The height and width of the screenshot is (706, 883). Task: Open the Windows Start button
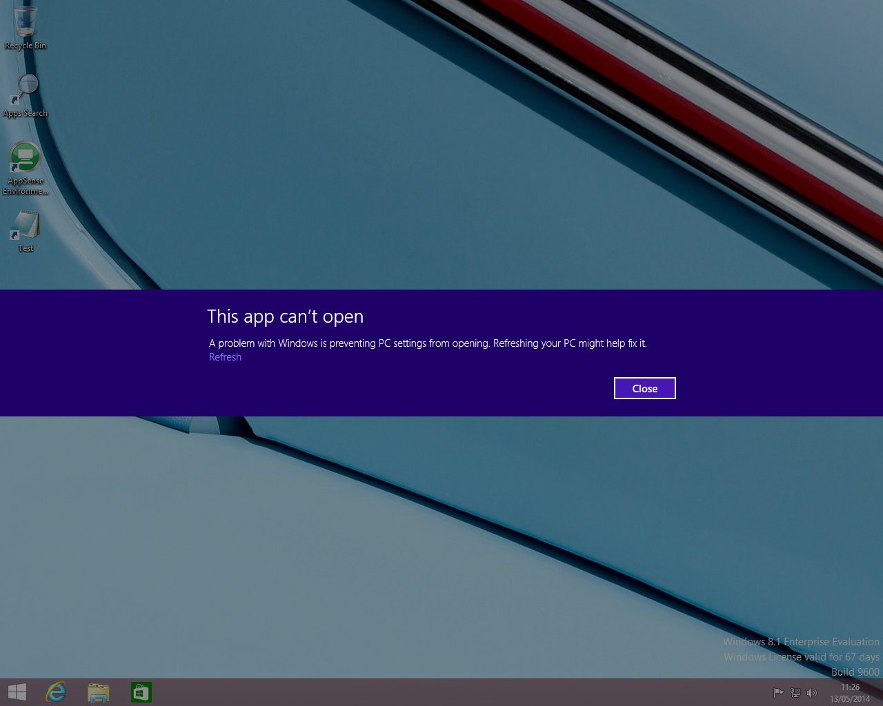point(17,692)
